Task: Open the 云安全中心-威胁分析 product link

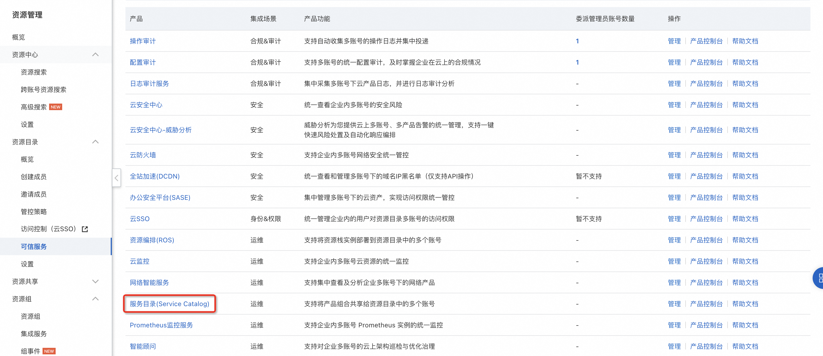Action: pyautogui.click(x=160, y=130)
